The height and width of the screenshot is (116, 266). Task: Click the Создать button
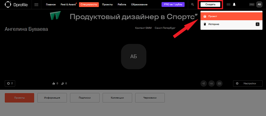coord(210,4)
